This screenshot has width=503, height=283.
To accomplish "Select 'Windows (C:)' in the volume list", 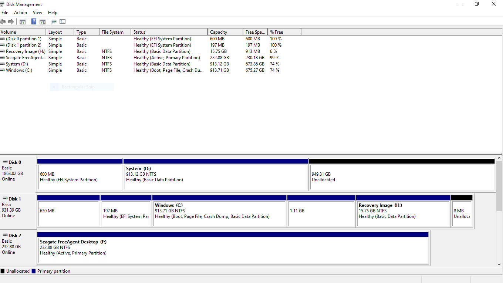I will (19, 70).
